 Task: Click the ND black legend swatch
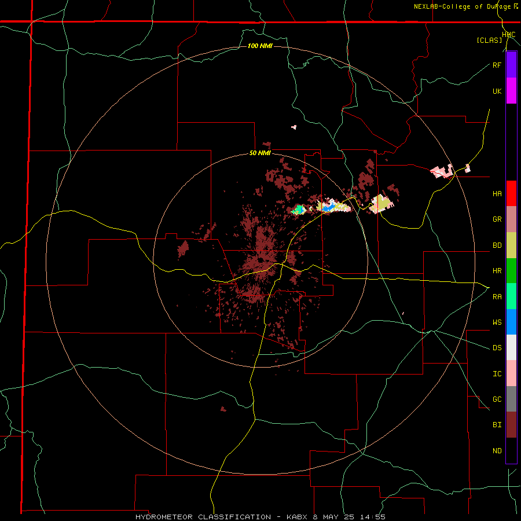(511, 450)
